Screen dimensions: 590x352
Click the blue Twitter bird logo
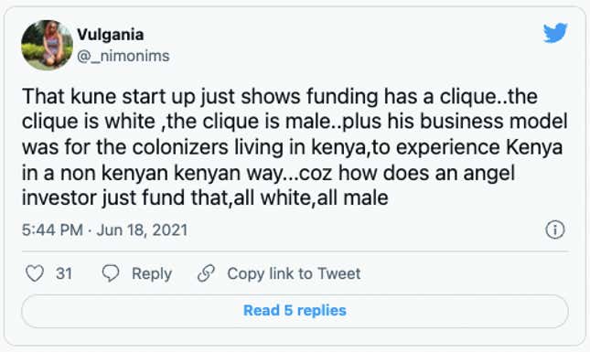pyautogui.click(x=555, y=33)
